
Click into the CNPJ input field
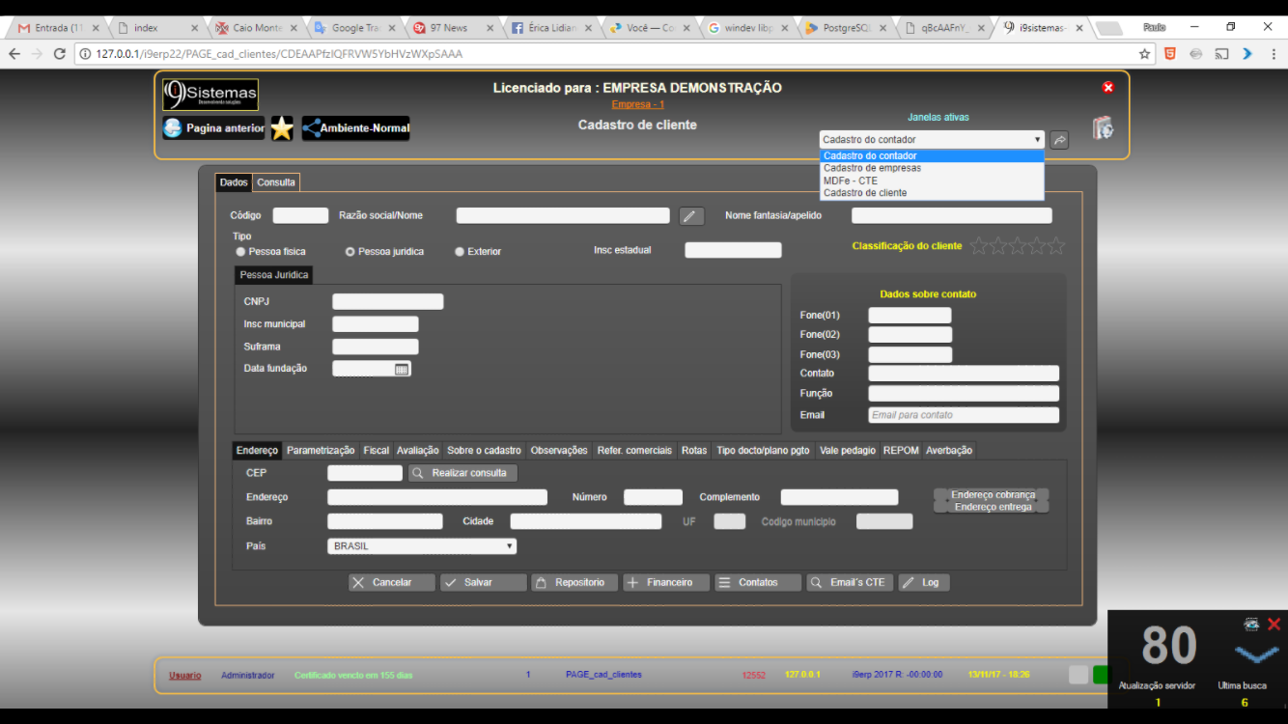(x=387, y=302)
